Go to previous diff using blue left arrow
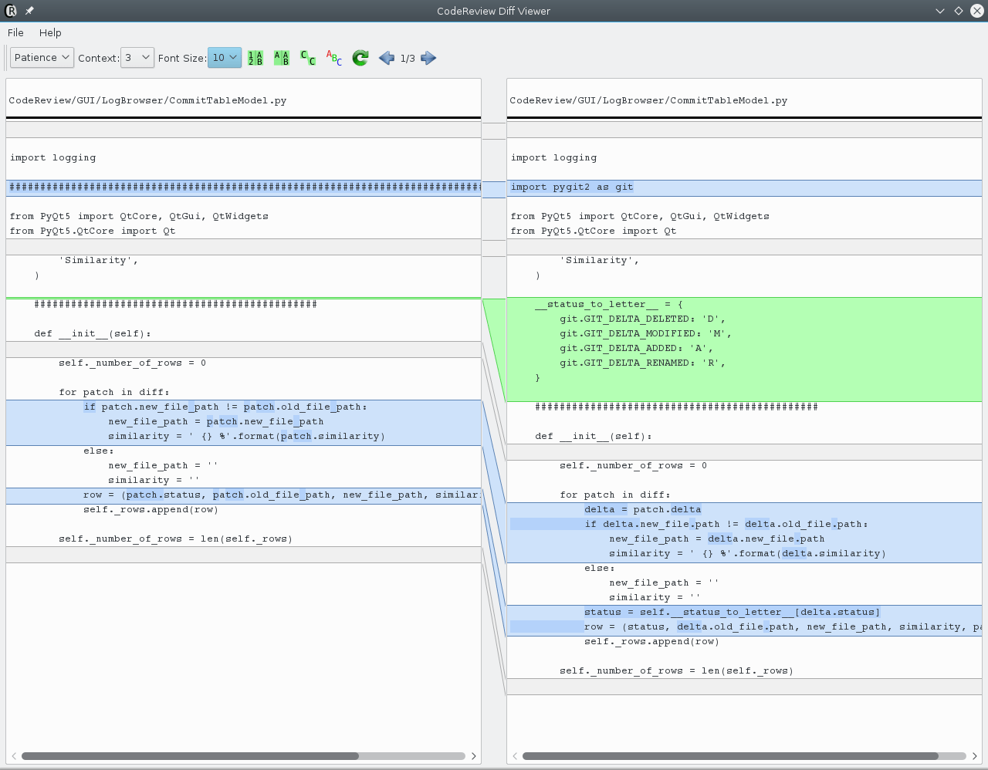Viewport: 988px width, 770px height. coord(387,58)
